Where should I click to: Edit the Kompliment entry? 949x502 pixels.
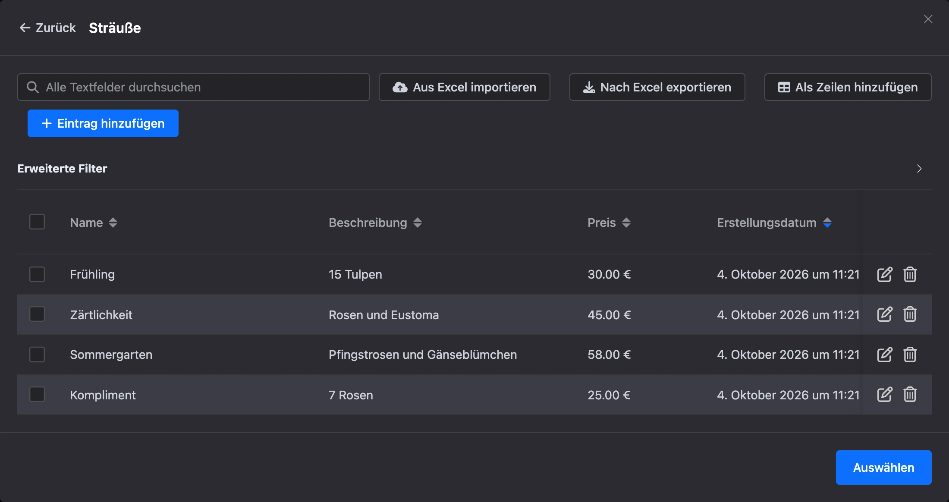[x=884, y=395]
